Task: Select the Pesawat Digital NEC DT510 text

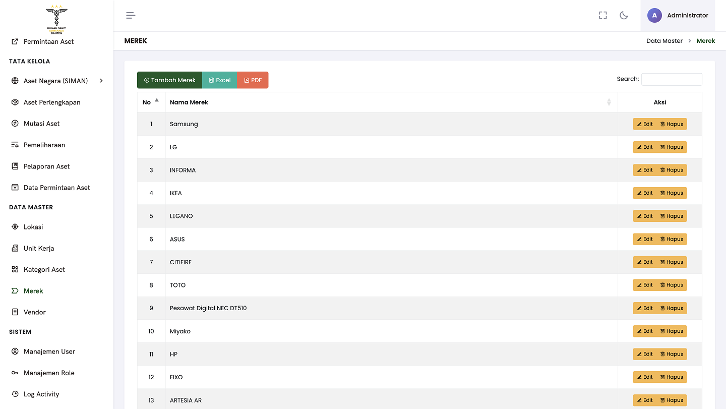Action: pos(208,308)
